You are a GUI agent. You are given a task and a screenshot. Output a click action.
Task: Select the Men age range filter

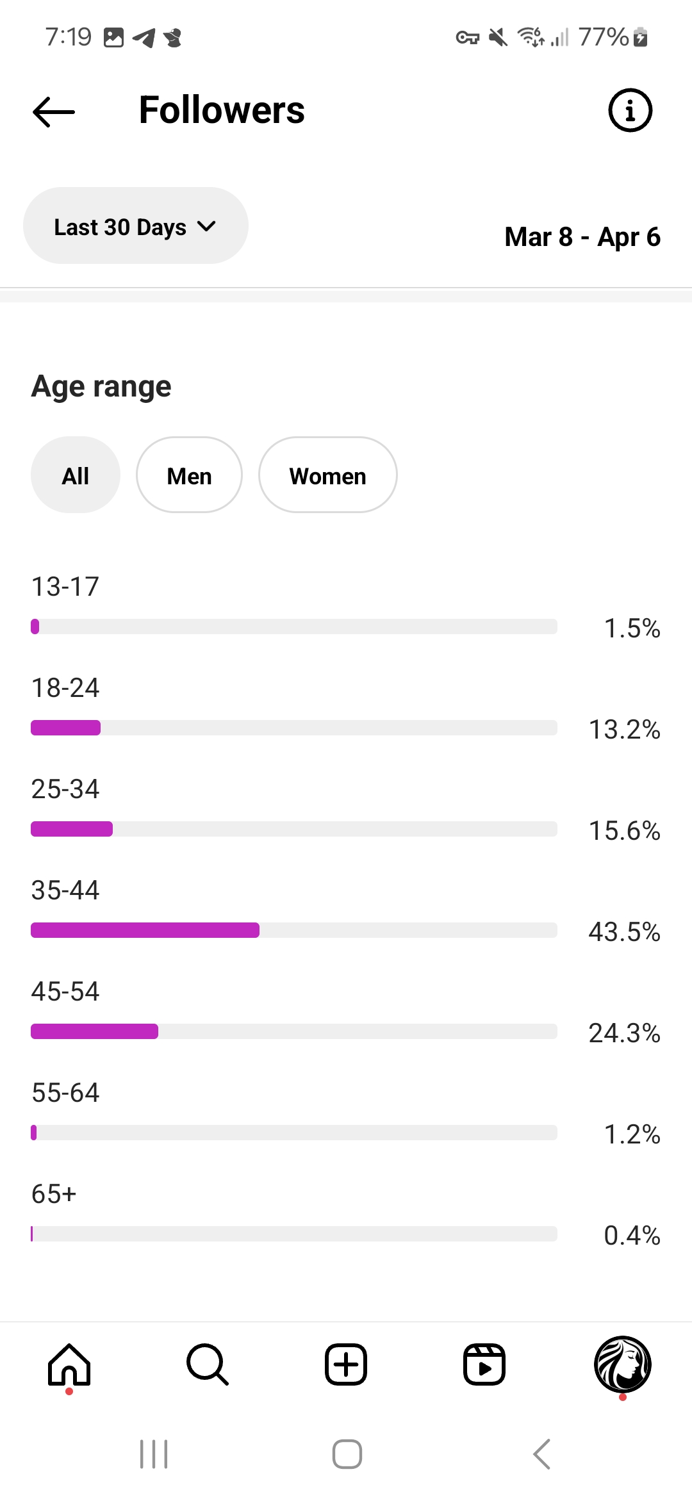pyautogui.click(x=189, y=475)
